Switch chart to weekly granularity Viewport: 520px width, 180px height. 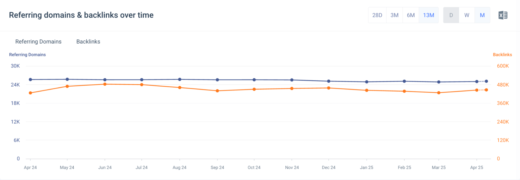click(466, 15)
